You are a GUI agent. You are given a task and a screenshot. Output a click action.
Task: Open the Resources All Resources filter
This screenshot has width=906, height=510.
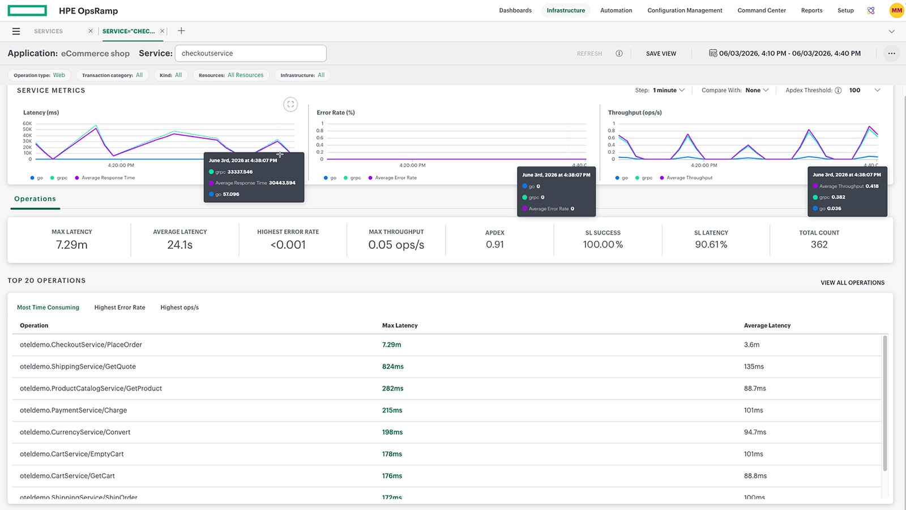(231, 75)
